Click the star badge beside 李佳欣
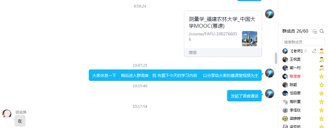 click(322, 110)
